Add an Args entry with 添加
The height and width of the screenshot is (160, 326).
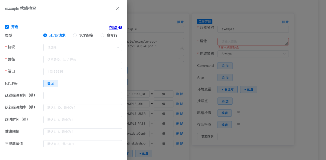click(x=225, y=77)
